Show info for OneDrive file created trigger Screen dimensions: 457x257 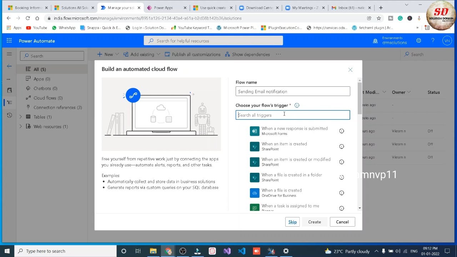(x=342, y=193)
